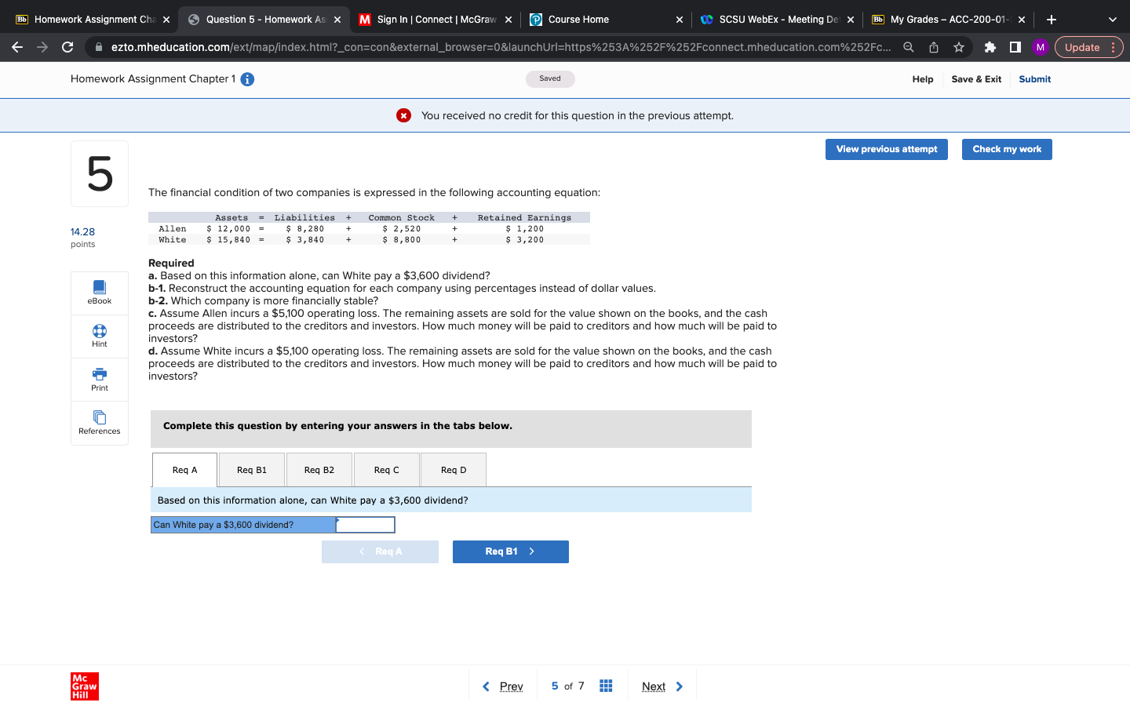Submit the homework assignment
This screenshot has width=1130, height=706.
(1035, 79)
